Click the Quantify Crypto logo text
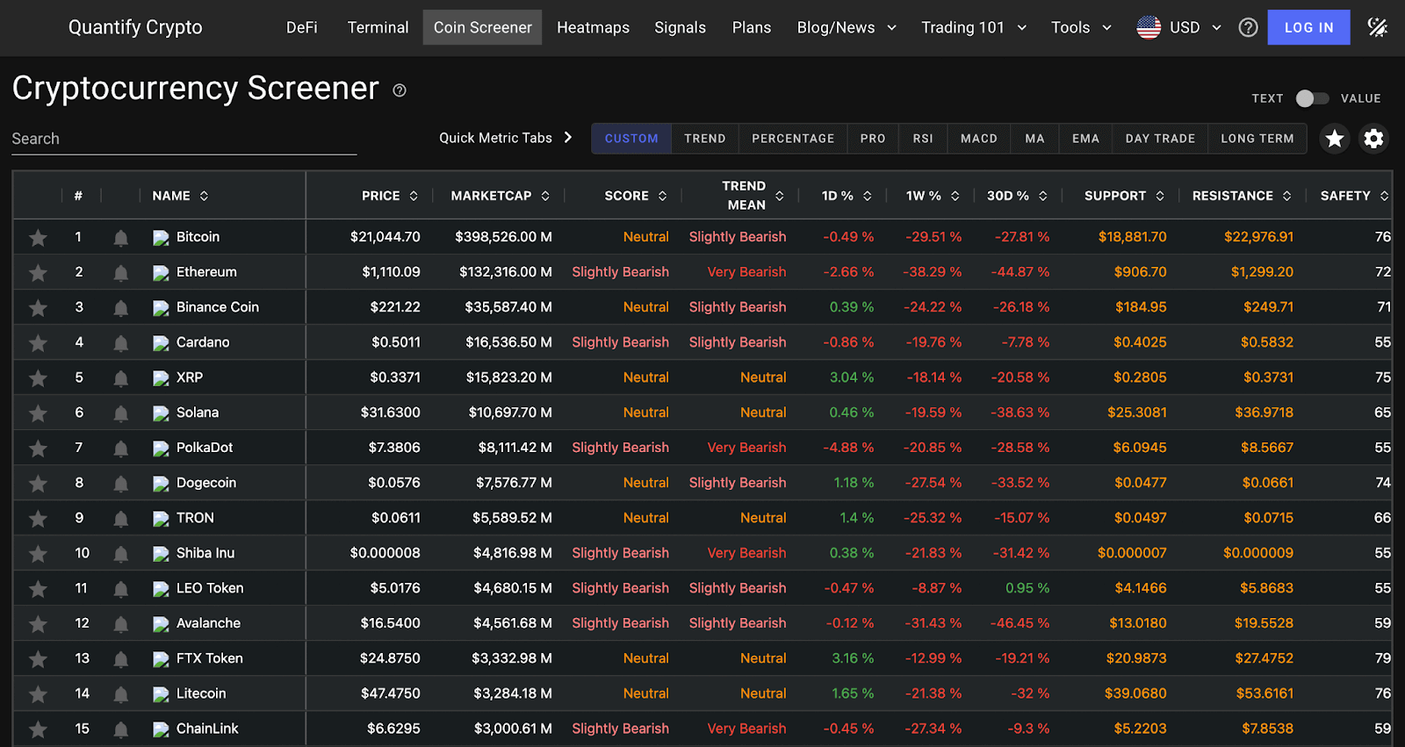The height and width of the screenshot is (747, 1405). click(x=135, y=27)
